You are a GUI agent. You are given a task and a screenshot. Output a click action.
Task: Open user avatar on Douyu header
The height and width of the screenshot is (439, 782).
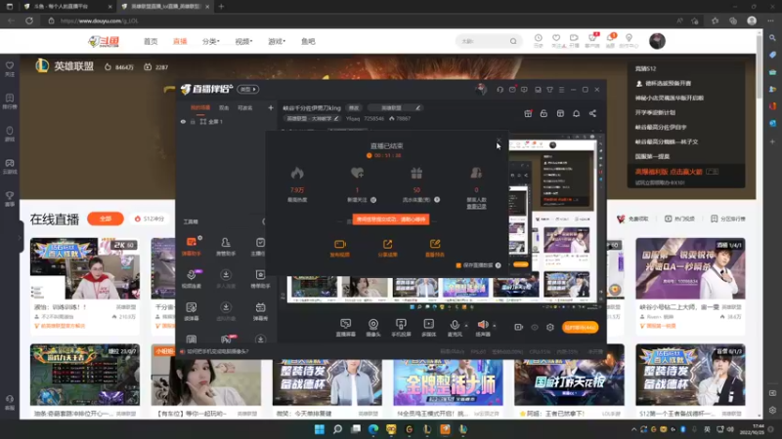657,41
